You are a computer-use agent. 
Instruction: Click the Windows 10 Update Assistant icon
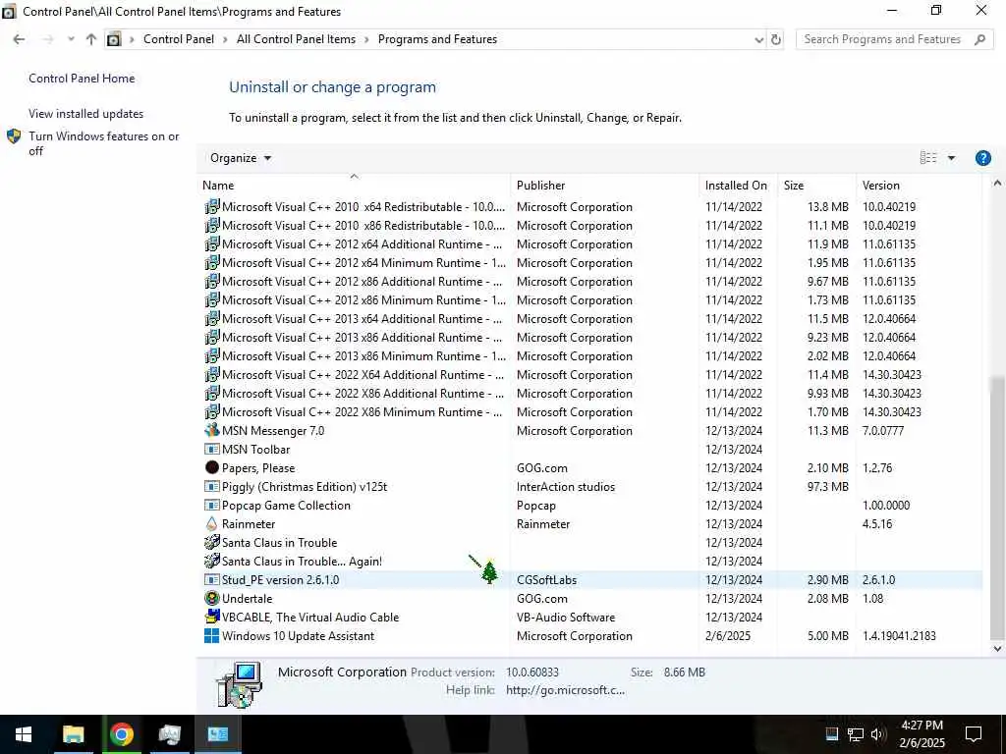pos(212,635)
